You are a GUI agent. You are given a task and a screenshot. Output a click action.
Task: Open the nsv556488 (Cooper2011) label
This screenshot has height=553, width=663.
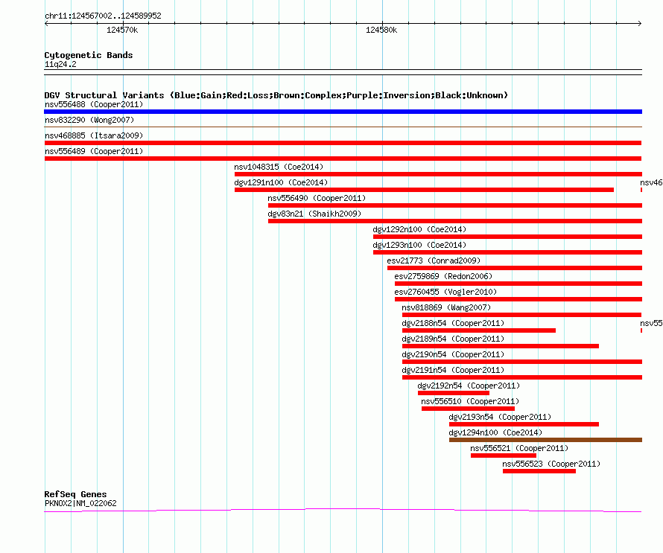[x=94, y=104]
